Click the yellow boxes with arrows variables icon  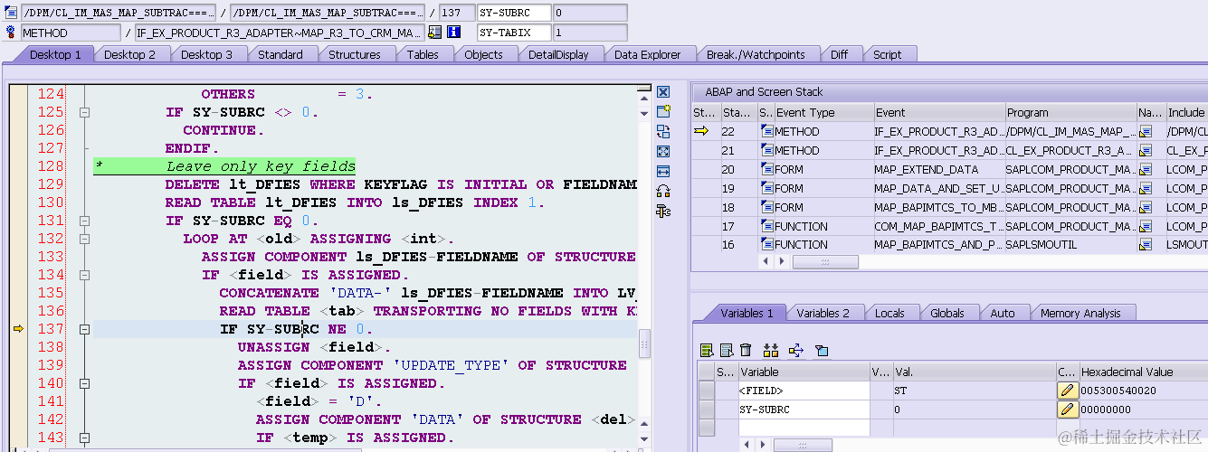pyautogui.click(x=771, y=351)
